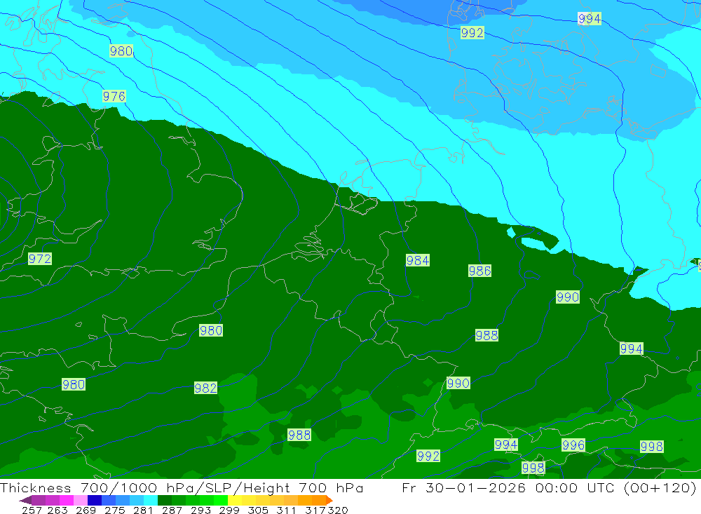Screen dimensions: 701x514
Task: Click the 976 isobar label
Action: (x=114, y=96)
